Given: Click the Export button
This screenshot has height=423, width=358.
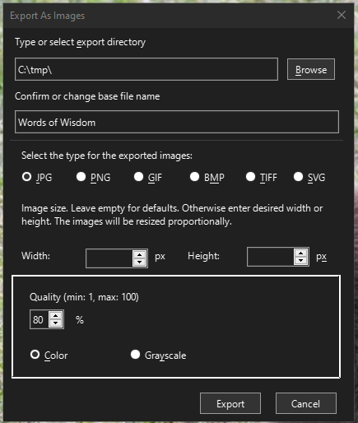Looking at the screenshot, I should (x=230, y=403).
